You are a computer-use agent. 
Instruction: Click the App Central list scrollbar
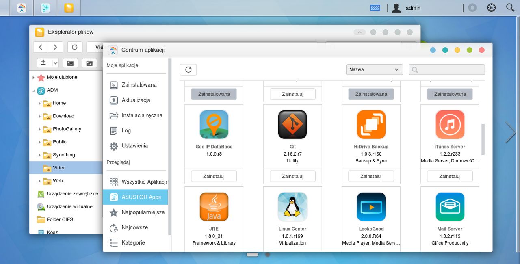point(483,139)
